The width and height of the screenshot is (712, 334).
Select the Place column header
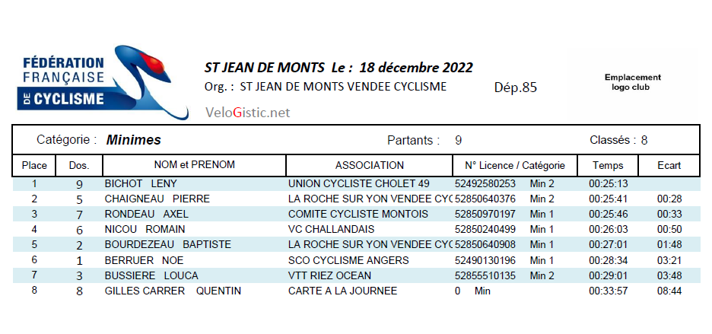coord(34,165)
